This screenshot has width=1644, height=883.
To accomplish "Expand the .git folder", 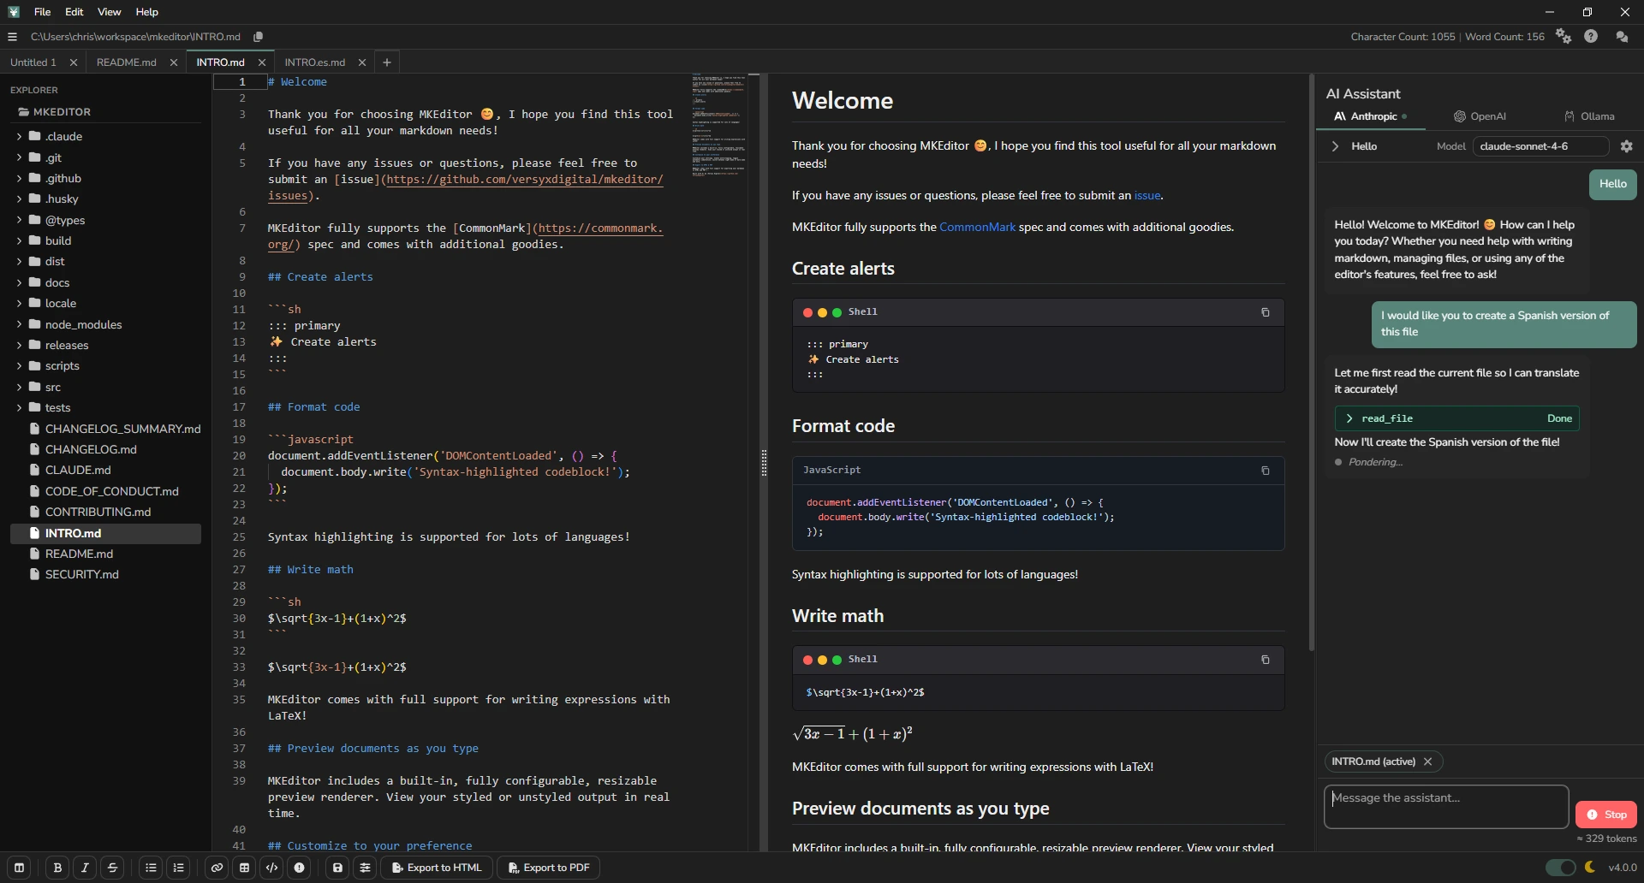I will [x=19, y=157].
